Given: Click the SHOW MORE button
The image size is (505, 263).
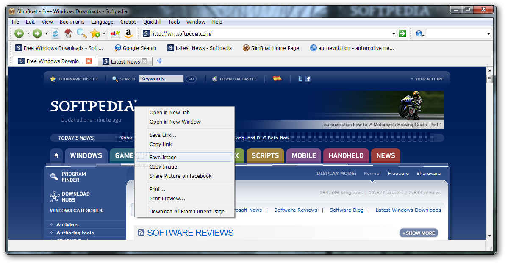Looking at the screenshot, I should (x=419, y=233).
